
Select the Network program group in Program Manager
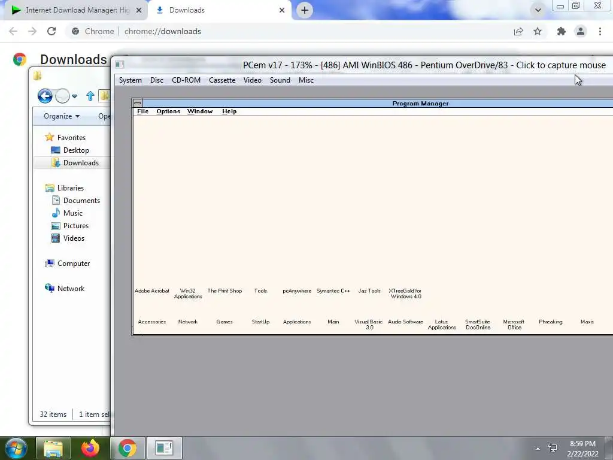[x=187, y=322]
